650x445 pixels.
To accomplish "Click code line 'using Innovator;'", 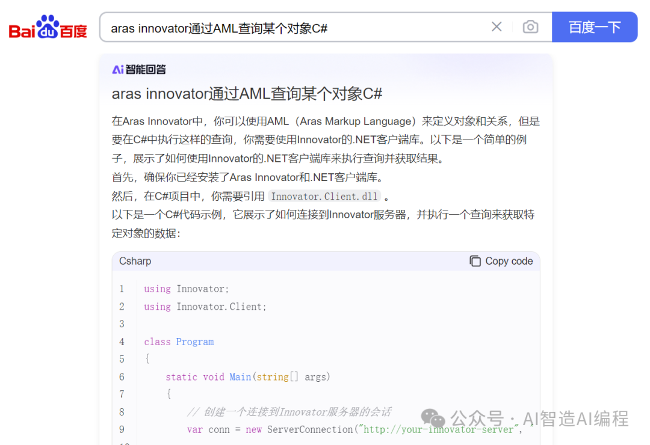I will [186, 289].
